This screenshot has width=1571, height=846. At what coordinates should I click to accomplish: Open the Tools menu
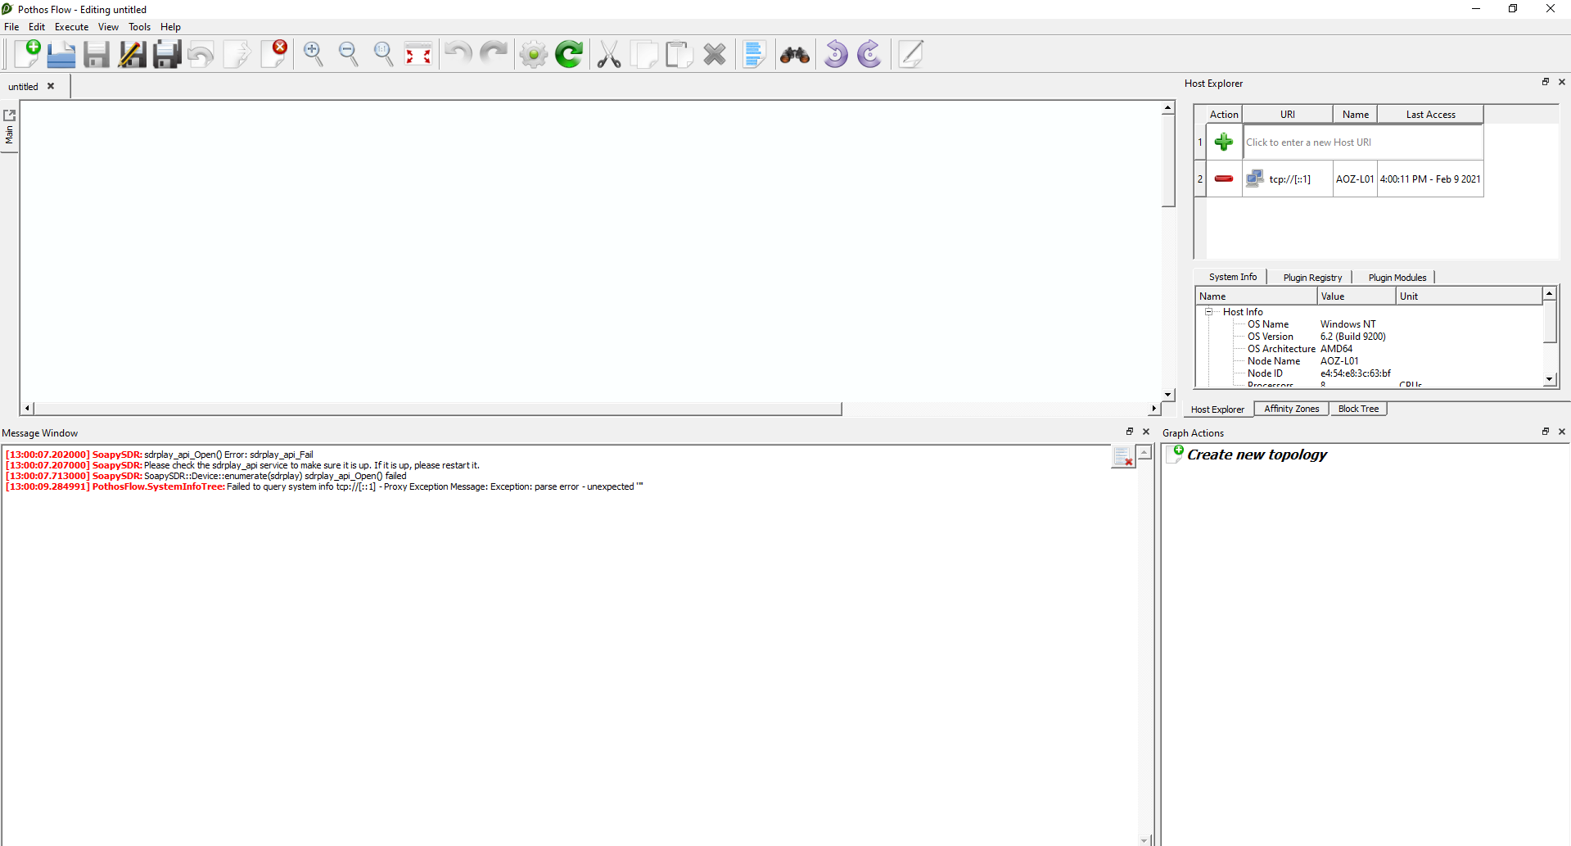(x=140, y=27)
